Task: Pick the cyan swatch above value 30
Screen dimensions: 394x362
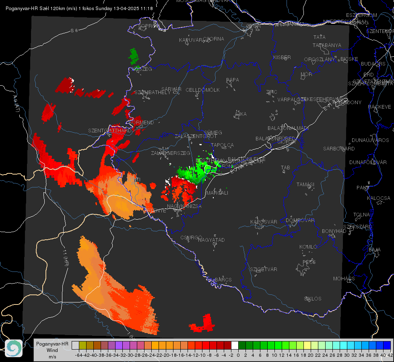Action: 344,346
